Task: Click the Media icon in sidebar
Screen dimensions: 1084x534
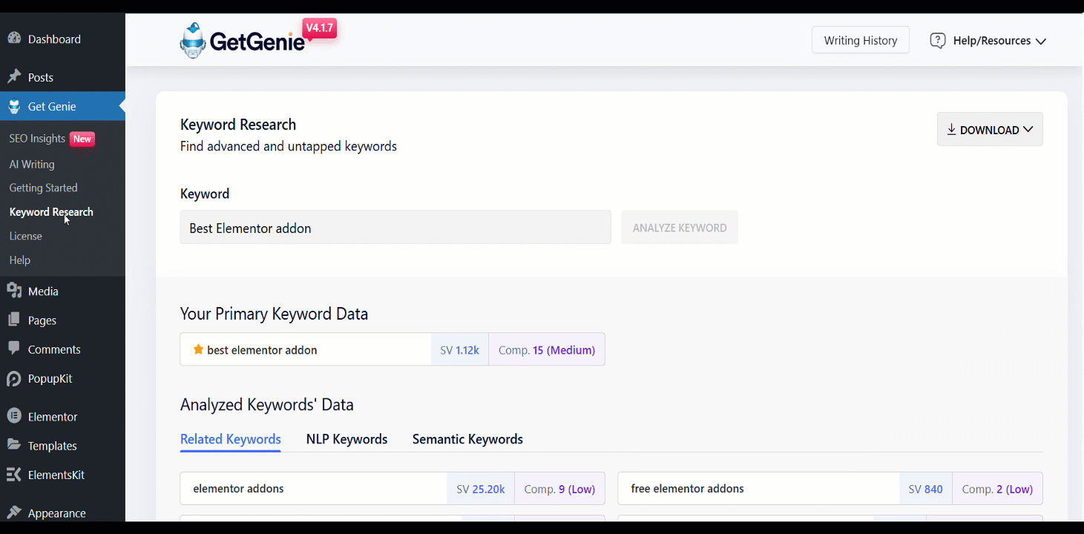Action: click(14, 291)
